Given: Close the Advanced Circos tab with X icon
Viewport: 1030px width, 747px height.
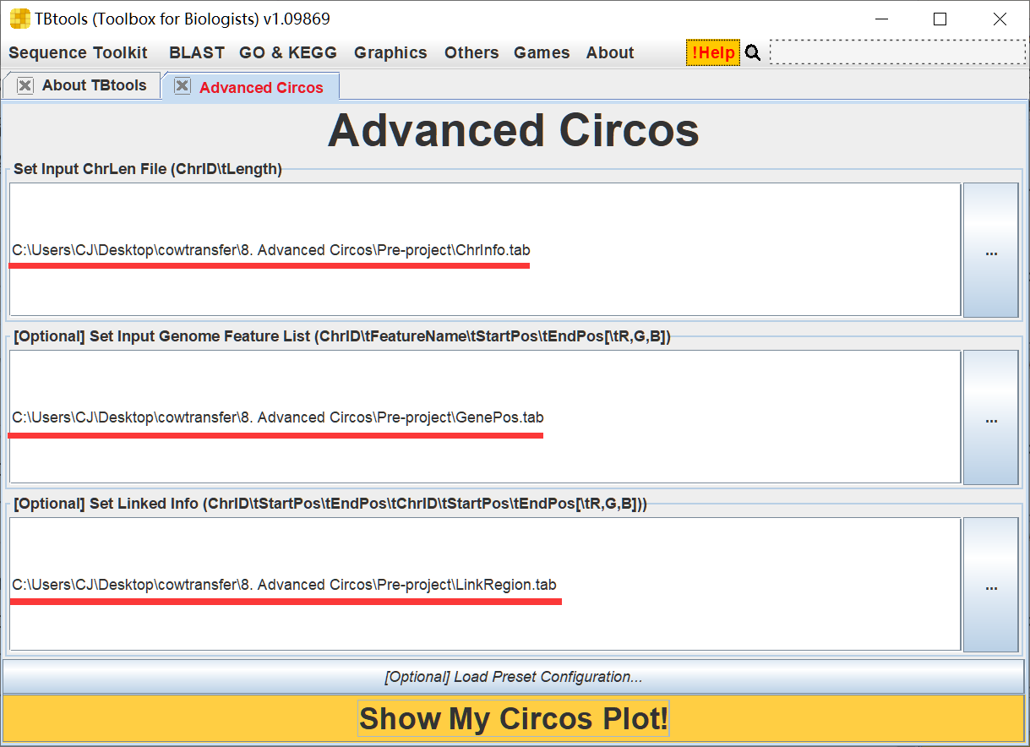Looking at the screenshot, I should (183, 86).
